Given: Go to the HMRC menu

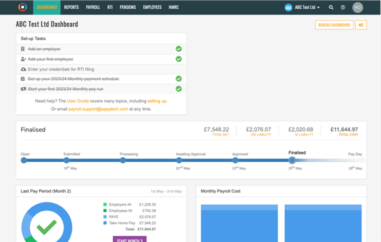Looking at the screenshot, I should [x=174, y=8].
